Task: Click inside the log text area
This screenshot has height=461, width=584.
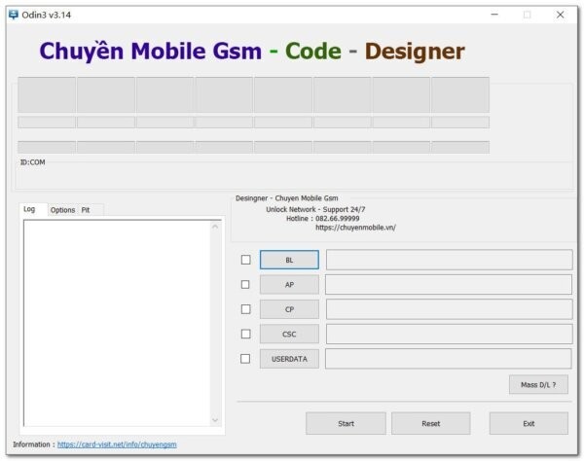Action: tap(118, 323)
